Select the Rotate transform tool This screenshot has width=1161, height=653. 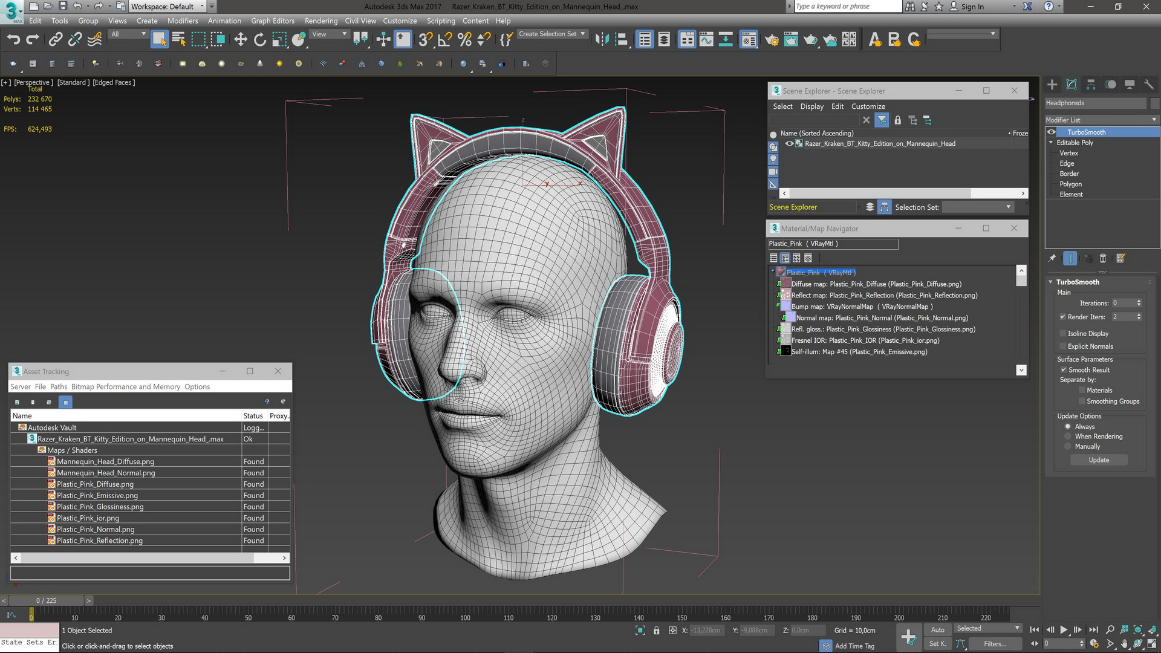[x=260, y=40]
